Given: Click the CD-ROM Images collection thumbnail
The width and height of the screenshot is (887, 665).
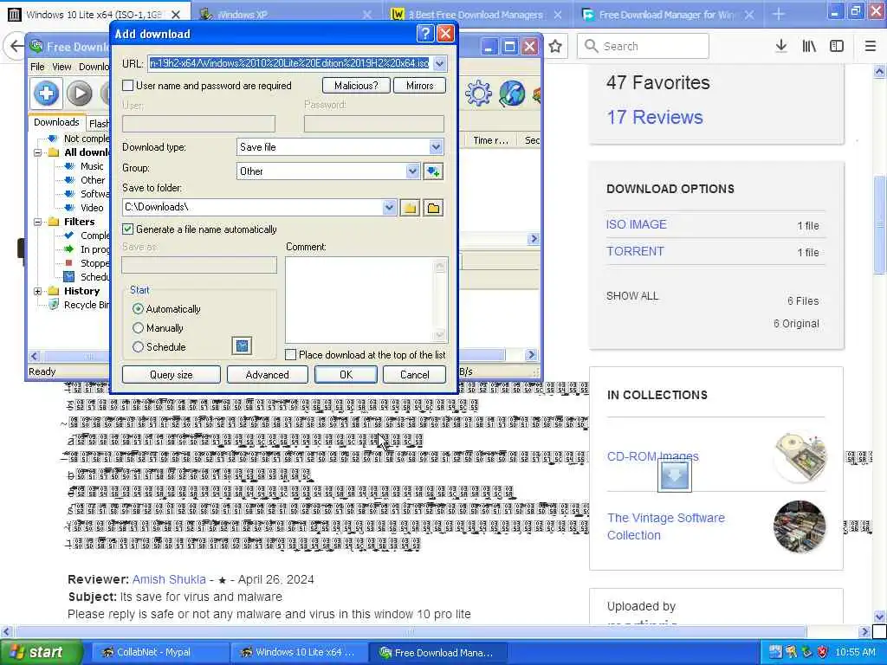Looking at the screenshot, I should (x=800, y=457).
